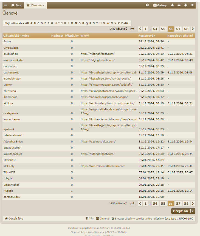Click the Obsah fóra home link
Screen dimensions: 200x236
[14, 218]
